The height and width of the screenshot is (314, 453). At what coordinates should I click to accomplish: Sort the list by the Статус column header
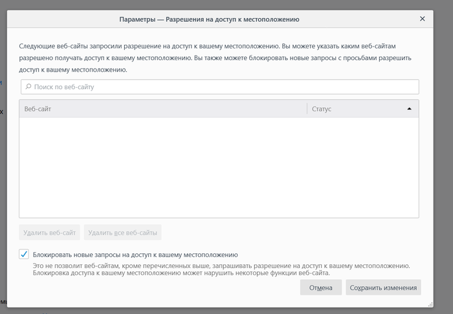point(356,109)
